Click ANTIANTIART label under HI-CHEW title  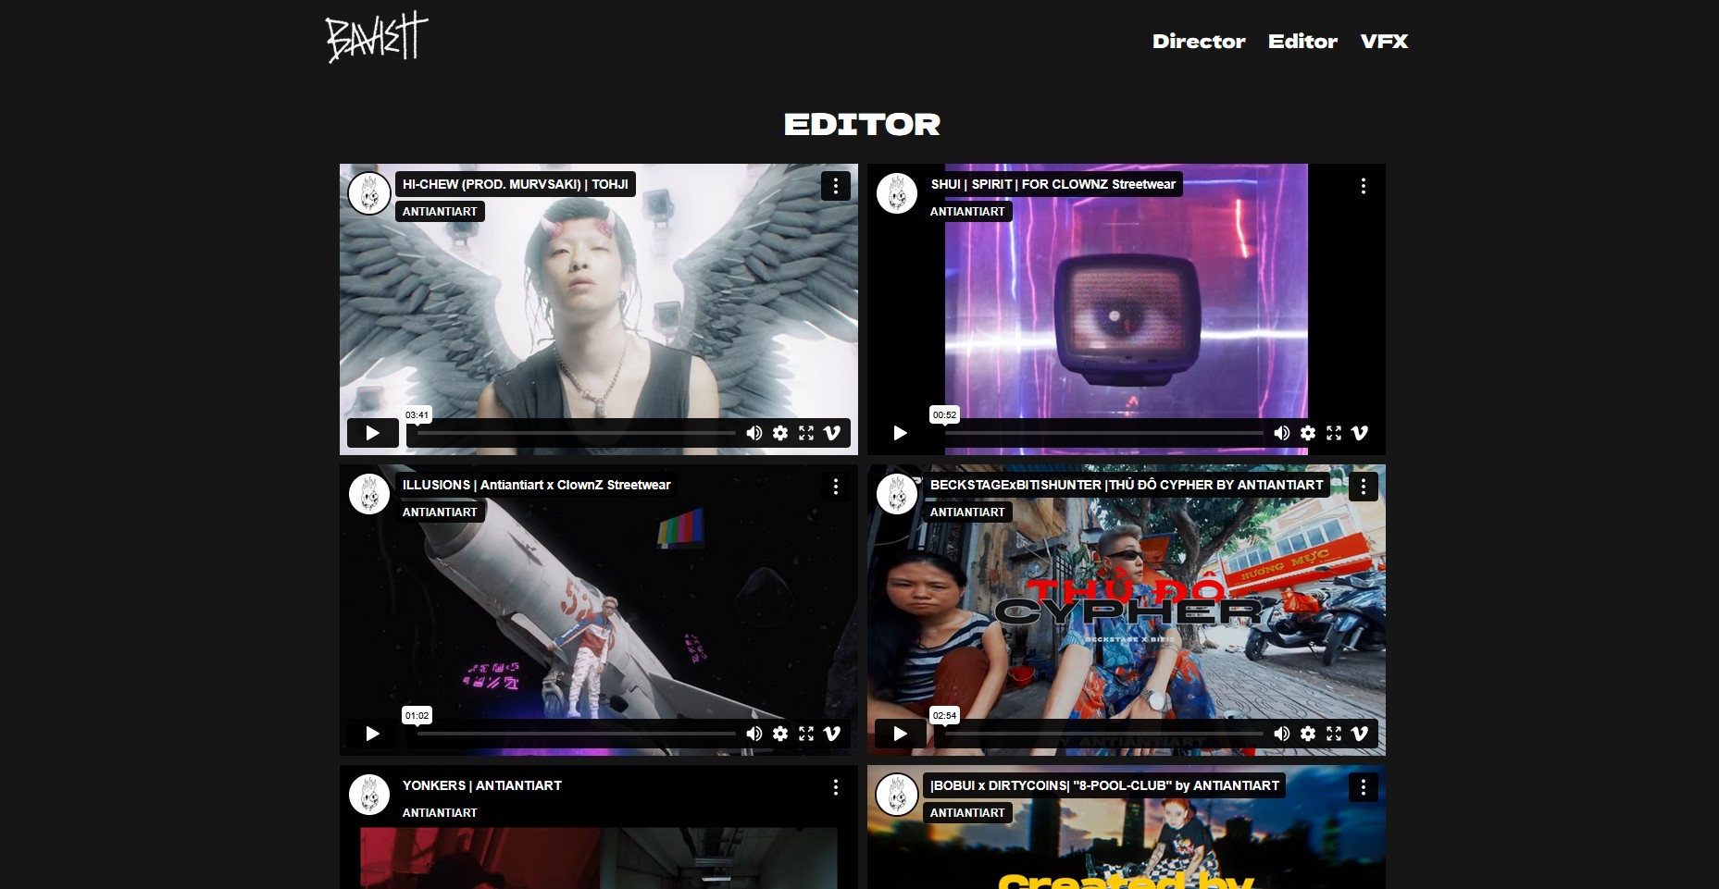pyautogui.click(x=440, y=212)
